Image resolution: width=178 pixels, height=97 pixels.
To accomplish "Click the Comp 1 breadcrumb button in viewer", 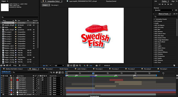I will [45, 5].
